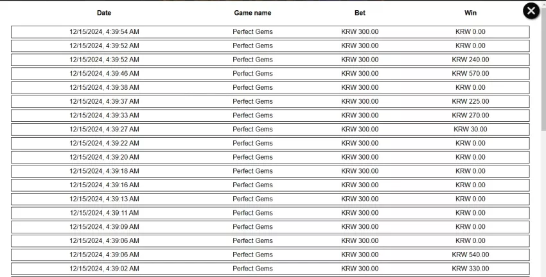Select the row with KRW 330.00 win
Image resolution: width=546 pixels, height=277 pixels.
click(270, 268)
